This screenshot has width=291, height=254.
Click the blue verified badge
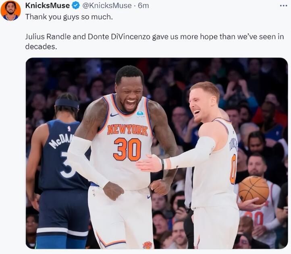coord(75,6)
